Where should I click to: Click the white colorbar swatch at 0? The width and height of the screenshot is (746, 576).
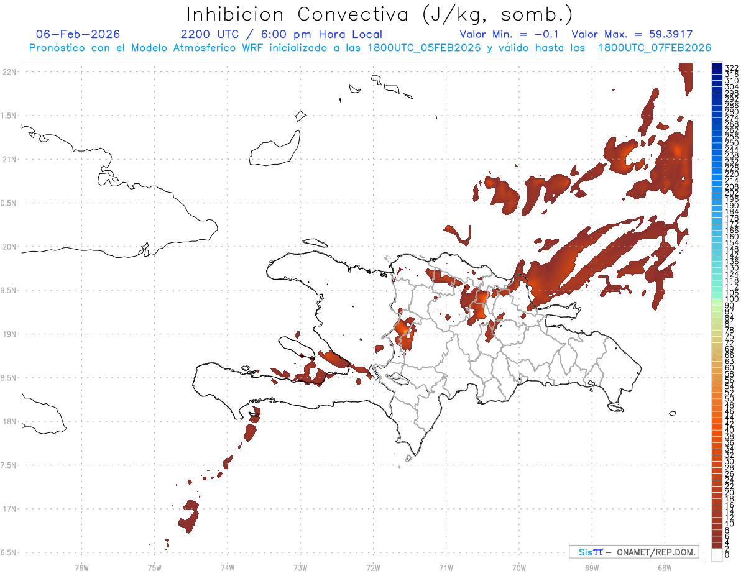pos(717,555)
